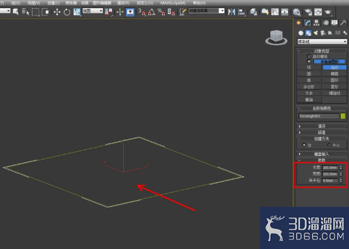Expand the 插值 Interpolation rollout
This screenshot has height=249, width=349.
click(322, 133)
